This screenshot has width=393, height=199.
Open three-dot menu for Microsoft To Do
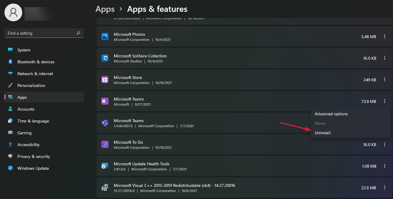pos(385,145)
